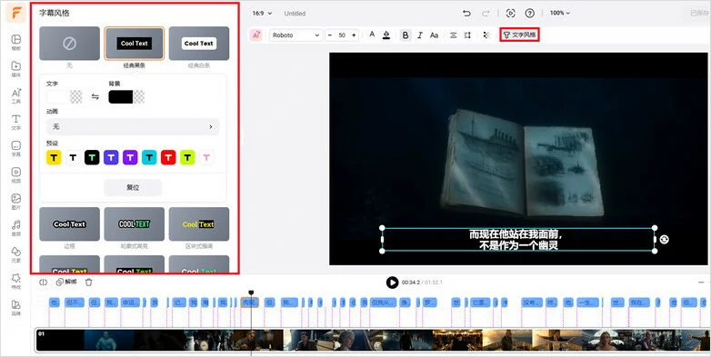Open the 媒体 media folder sidebar icon

15,68
